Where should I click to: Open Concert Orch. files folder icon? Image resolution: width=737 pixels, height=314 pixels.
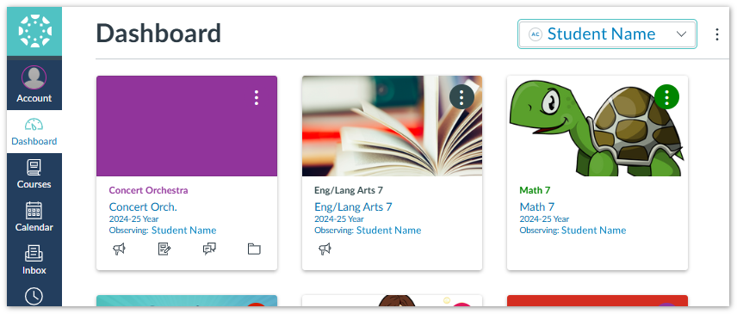point(254,249)
